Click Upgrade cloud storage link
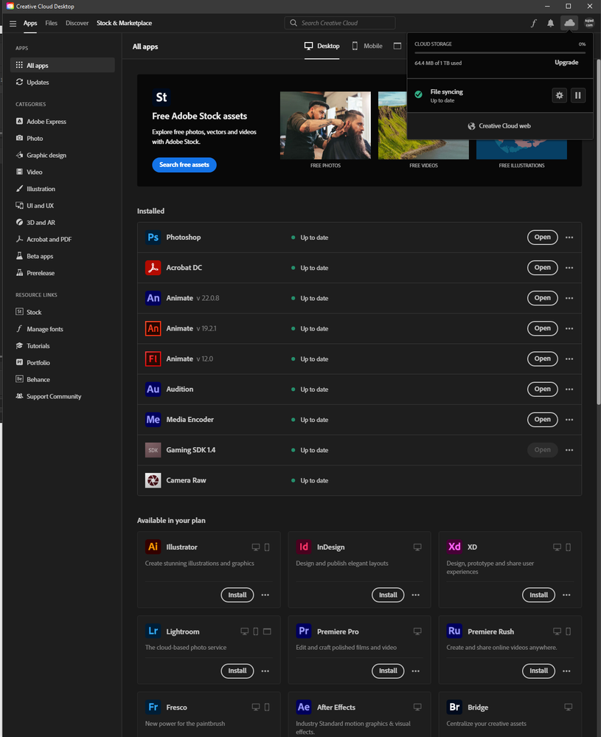 pyautogui.click(x=566, y=63)
